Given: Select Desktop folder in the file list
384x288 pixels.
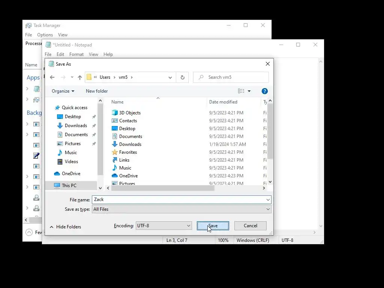Looking at the screenshot, I should point(127,129).
